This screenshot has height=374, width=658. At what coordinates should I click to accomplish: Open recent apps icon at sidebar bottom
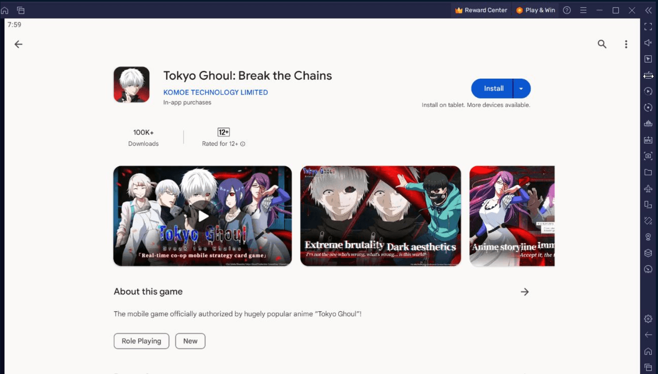tap(648, 367)
